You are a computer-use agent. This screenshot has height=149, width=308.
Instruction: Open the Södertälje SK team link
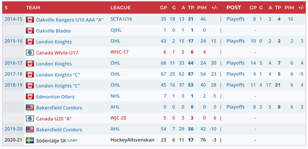tap(51, 140)
